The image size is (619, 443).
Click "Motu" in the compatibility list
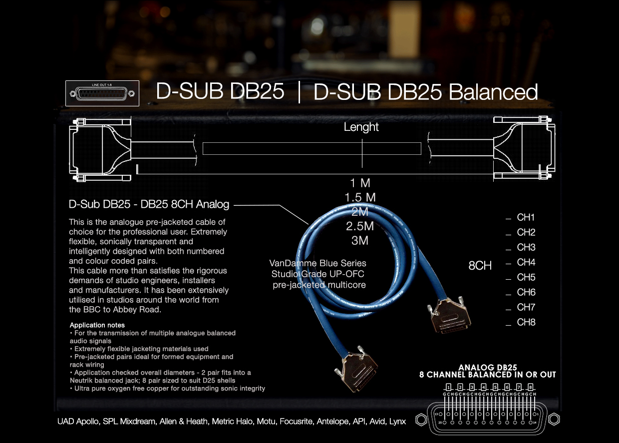pyautogui.click(x=267, y=422)
